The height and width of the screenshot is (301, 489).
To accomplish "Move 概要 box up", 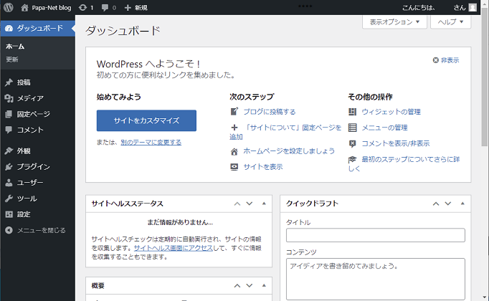I will click(237, 286).
